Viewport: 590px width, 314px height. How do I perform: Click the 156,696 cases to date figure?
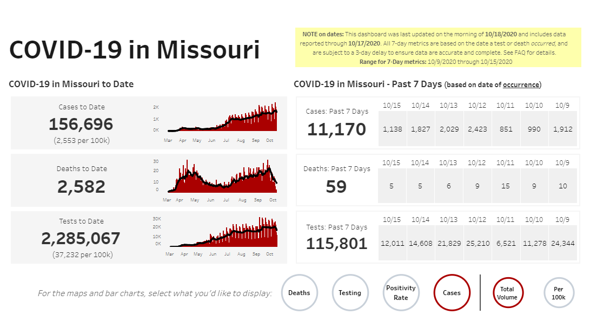(81, 125)
